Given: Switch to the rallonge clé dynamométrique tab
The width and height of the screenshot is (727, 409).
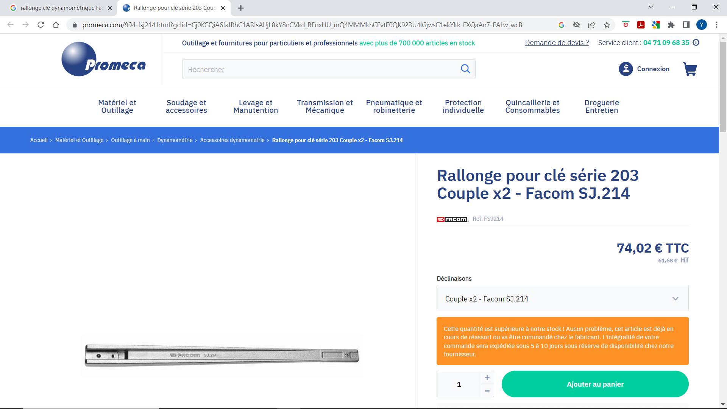Looking at the screenshot, I should [61, 8].
